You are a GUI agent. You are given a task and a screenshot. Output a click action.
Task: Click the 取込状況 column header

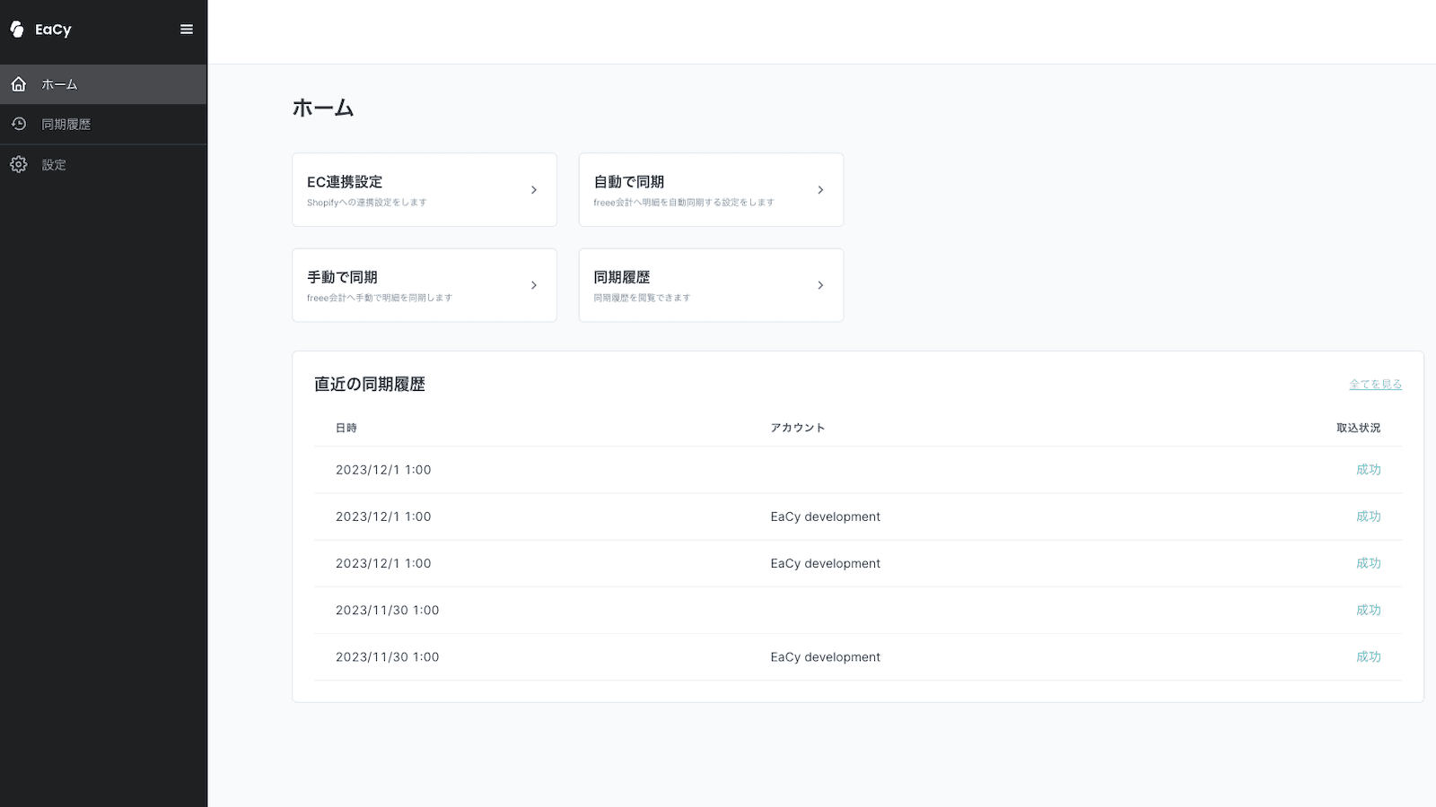pyautogui.click(x=1358, y=429)
